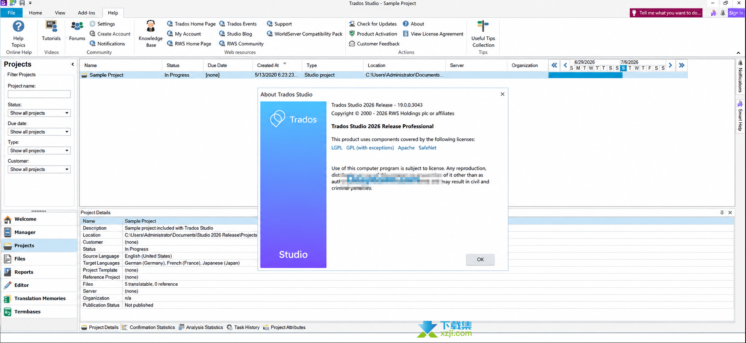Switch to the Files view

coord(39,259)
